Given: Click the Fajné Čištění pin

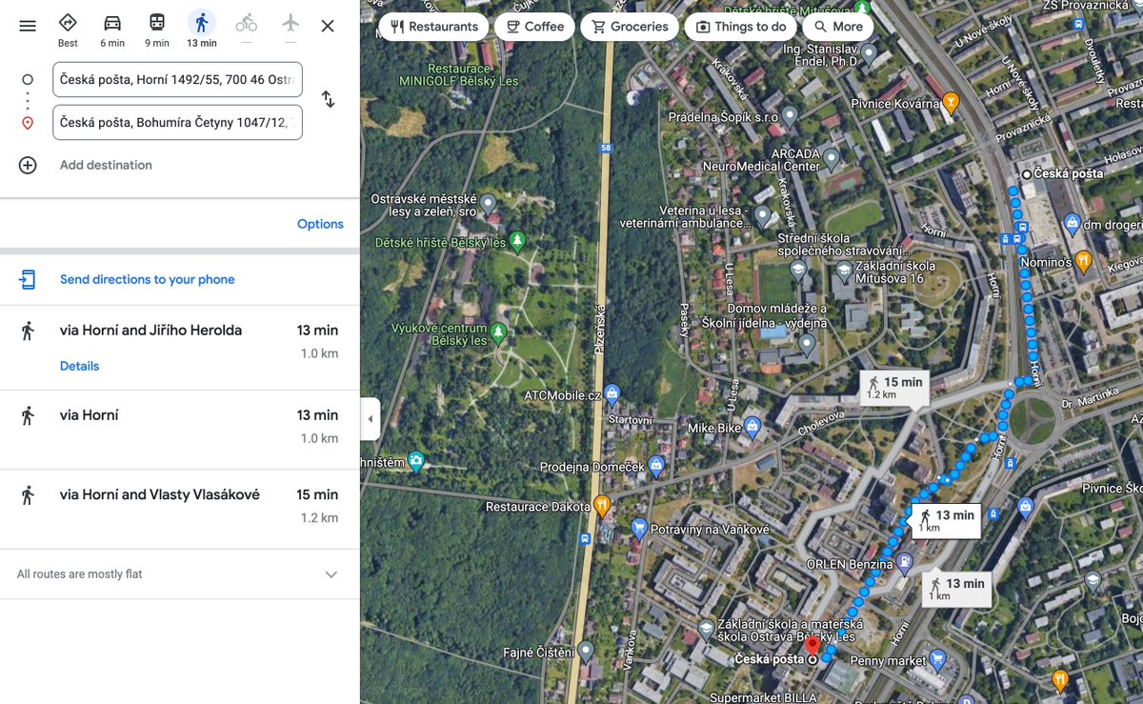Looking at the screenshot, I should [x=586, y=653].
